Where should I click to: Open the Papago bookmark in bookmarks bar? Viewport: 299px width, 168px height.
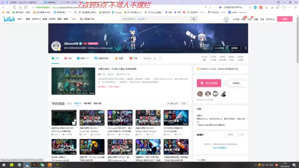tap(117, 12)
